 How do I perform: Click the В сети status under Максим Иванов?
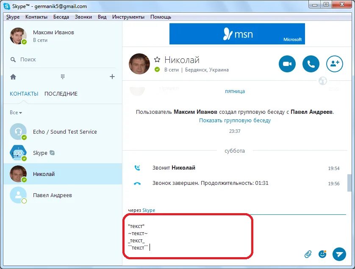[40, 40]
